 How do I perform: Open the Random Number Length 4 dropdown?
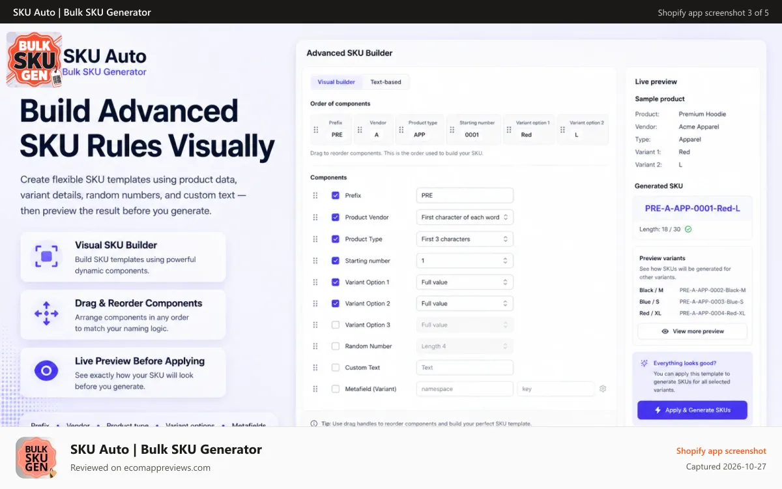pos(465,346)
